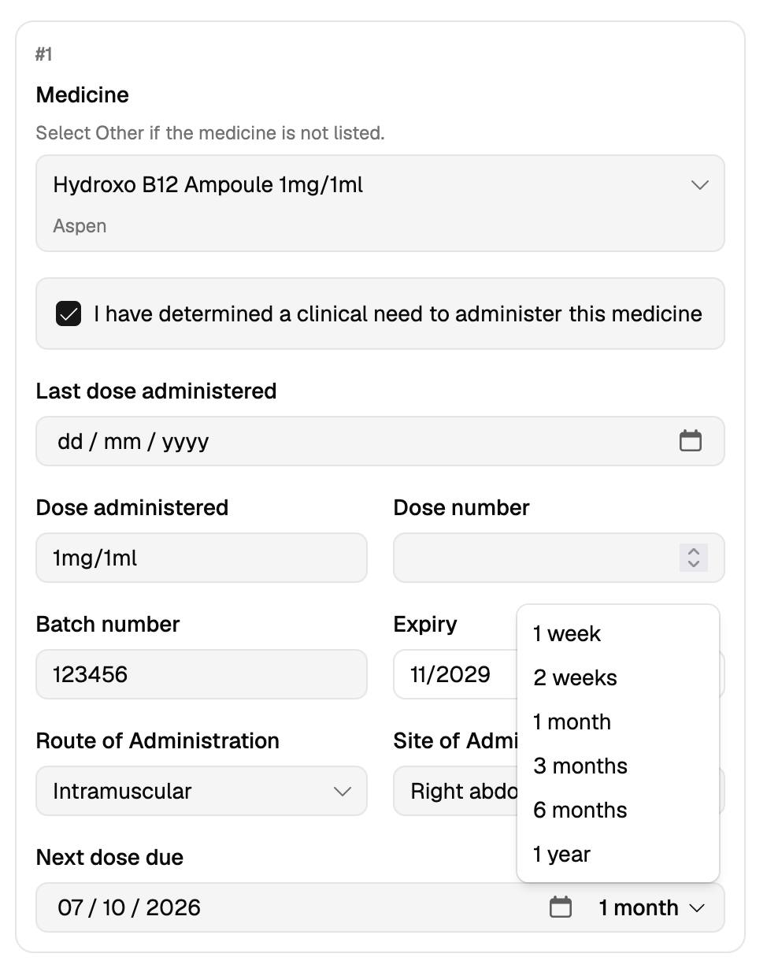767x972 pixels.
Task: Click the 'Select Other if the medicine is not listed' hint
Action: (x=210, y=133)
